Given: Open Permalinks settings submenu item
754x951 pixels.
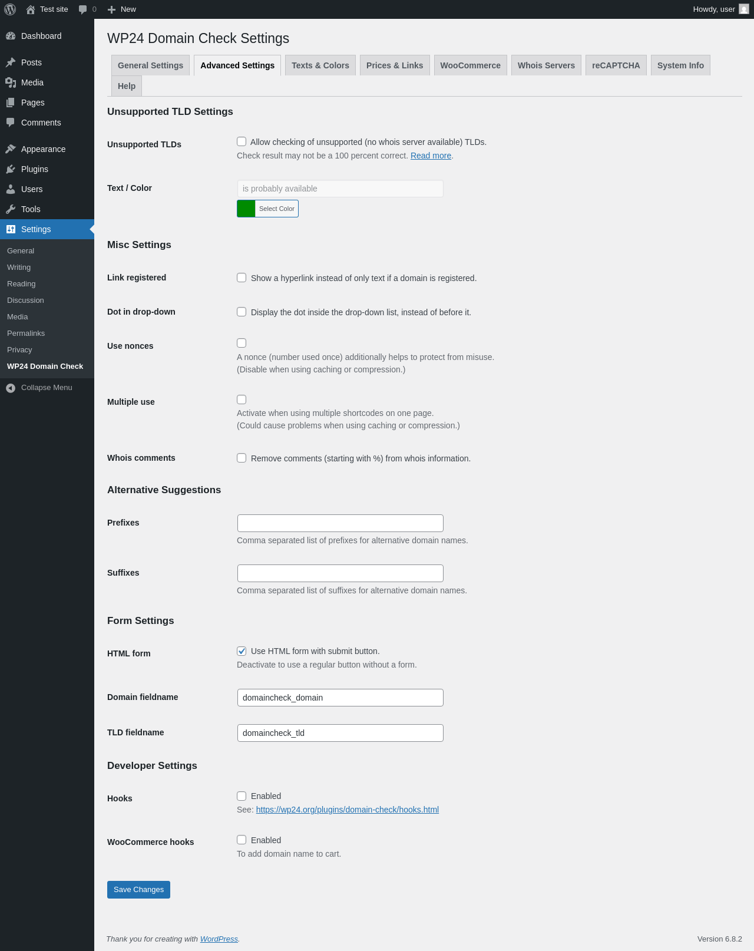Looking at the screenshot, I should (47, 333).
